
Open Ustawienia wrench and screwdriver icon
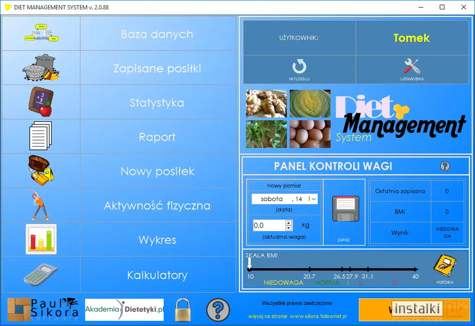(x=412, y=66)
